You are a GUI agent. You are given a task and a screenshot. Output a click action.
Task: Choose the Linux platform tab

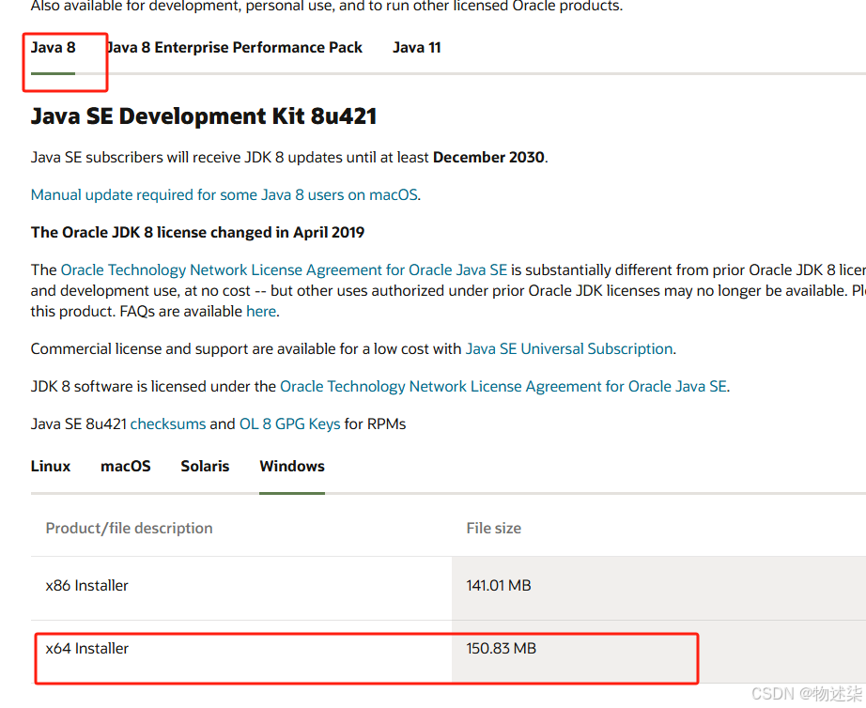[x=51, y=467]
